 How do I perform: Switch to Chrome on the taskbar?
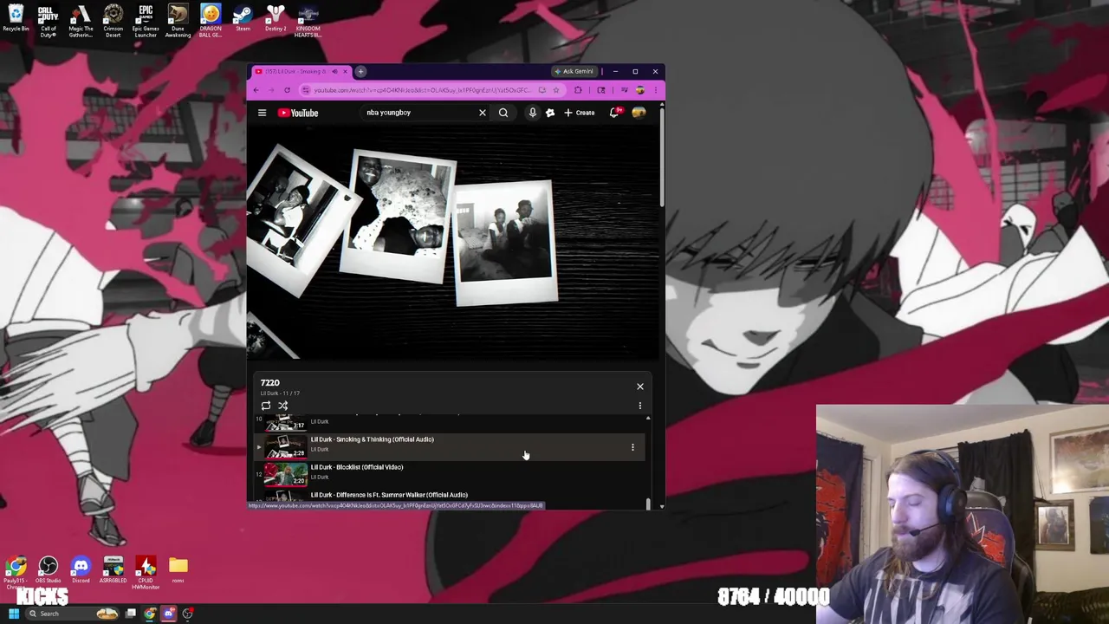150,614
